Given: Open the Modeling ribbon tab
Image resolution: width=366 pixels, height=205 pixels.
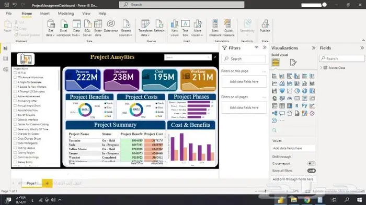Looking at the screenshot, I should tap(66, 14).
